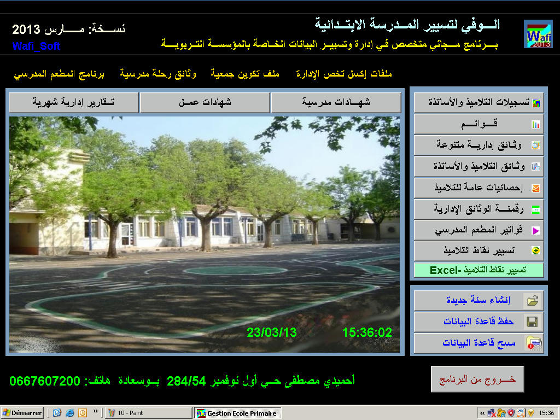Click the purple arrow icon beside فواتير المطعم المدرسي

click(x=536, y=231)
